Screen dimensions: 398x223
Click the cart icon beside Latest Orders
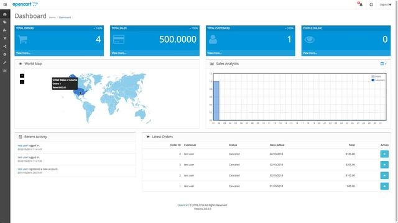coord(148,137)
